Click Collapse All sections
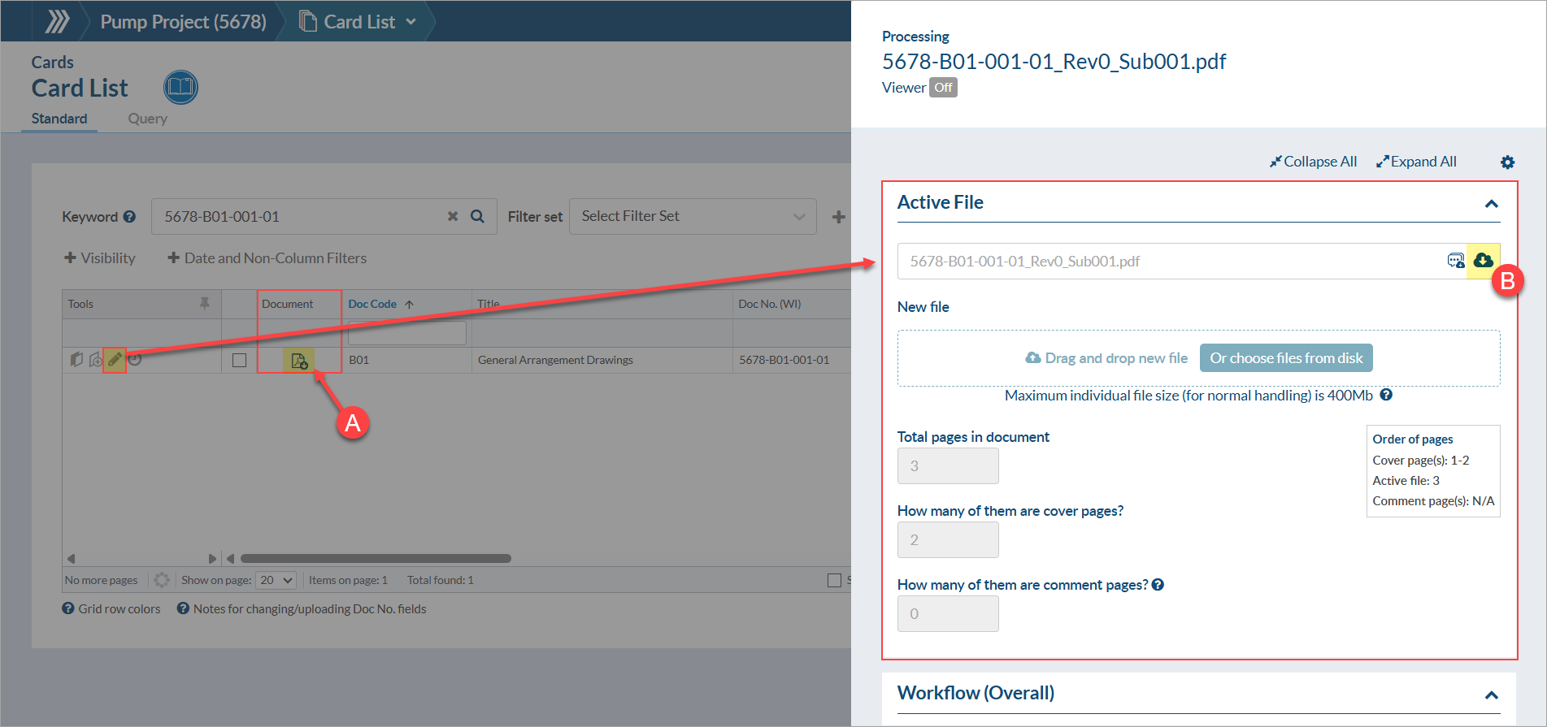The image size is (1547, 727). click(1313, 162)
